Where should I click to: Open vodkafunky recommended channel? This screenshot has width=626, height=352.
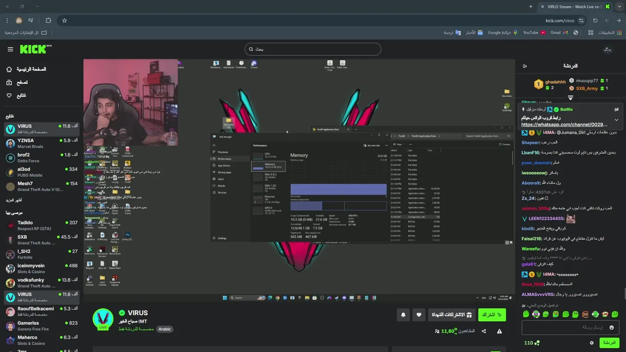42,283
